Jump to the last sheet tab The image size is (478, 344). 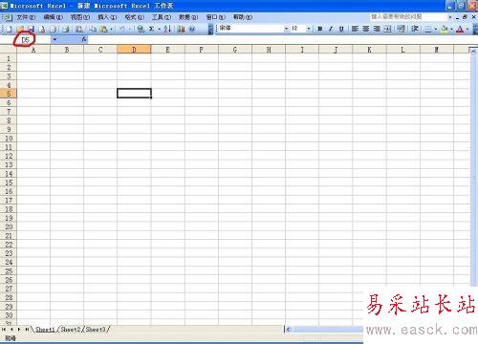coord(27,330)
